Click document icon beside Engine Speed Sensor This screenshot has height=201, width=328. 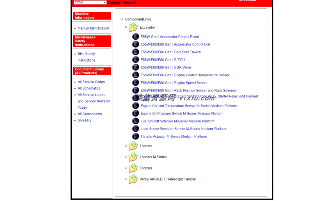(x=136, y=83)
